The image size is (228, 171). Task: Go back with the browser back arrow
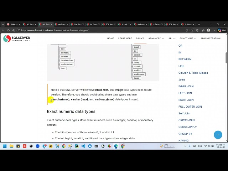click(3, 30)
